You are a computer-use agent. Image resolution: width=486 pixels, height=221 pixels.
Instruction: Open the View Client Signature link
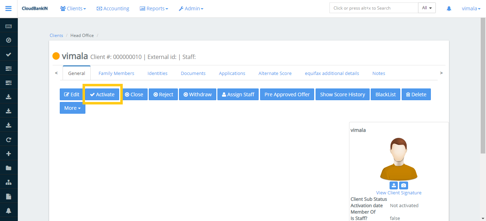[398, 193]
